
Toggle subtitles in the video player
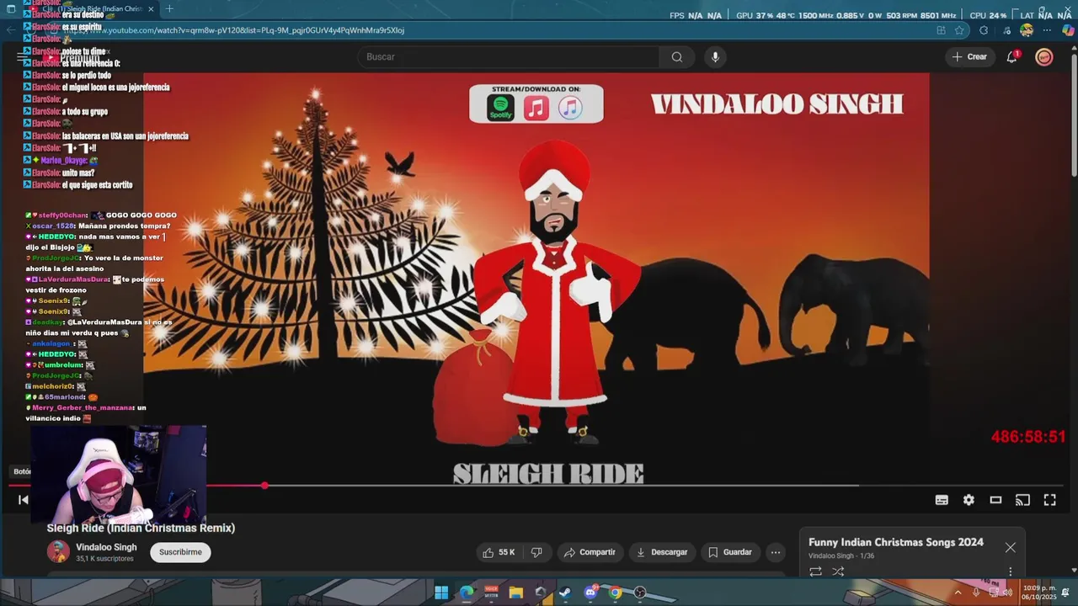(942, 500)
